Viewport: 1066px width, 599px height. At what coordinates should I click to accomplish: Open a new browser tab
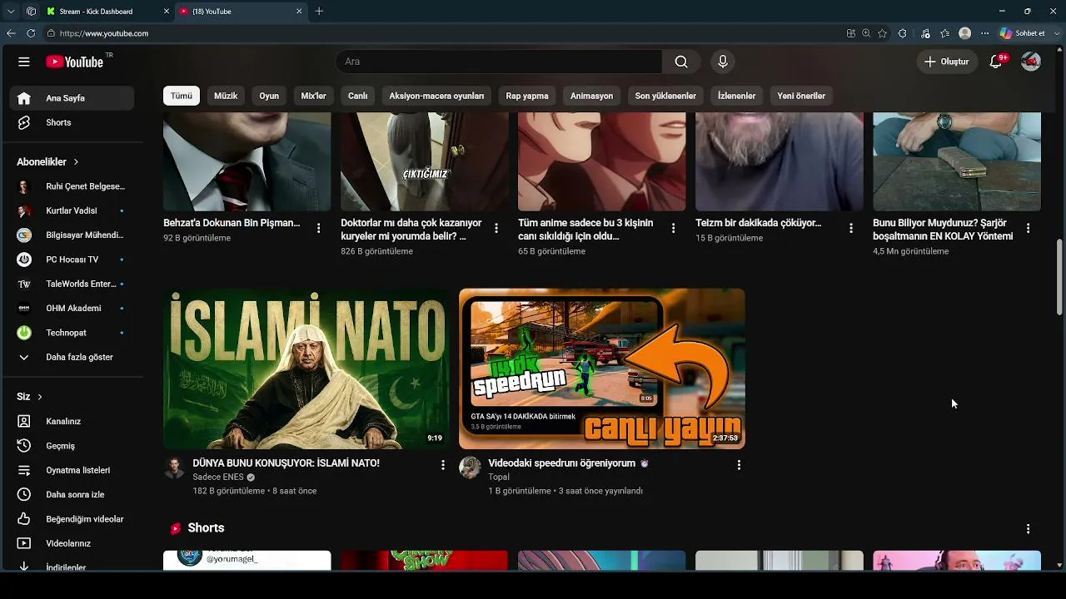(x=319, y=12)
